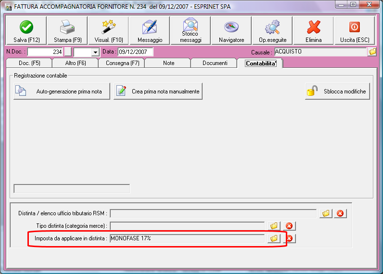Click Tipo distinta (categoria merce) field
This screenshot has height=274, width=383.
click(187, 226)
